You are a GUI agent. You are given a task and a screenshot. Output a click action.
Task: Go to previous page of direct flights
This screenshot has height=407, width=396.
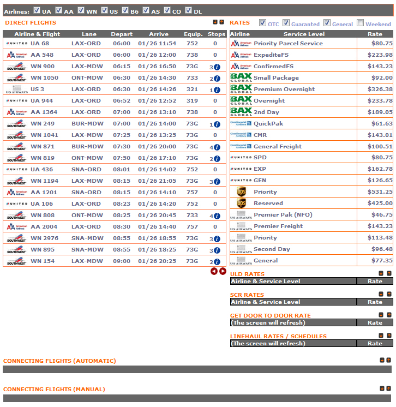tap(214, 271)
